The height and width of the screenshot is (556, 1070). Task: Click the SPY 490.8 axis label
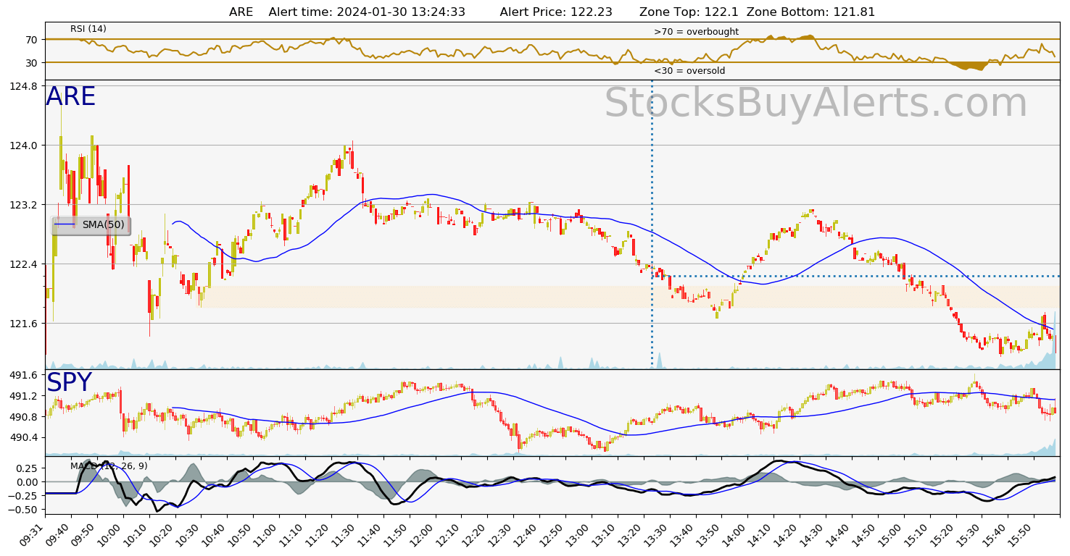[25, 417]
